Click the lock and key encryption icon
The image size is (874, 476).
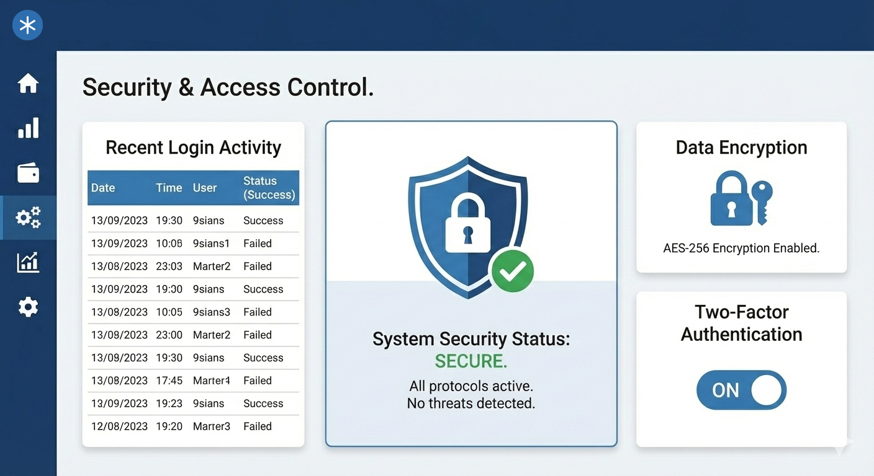pyautogui.click(x=741, y=198)
